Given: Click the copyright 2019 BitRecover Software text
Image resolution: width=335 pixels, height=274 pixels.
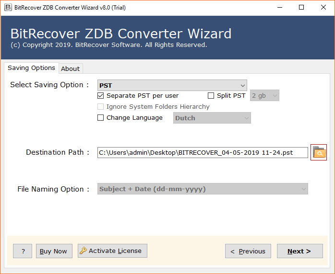Looking at the screenshot, I should click(109, 45).
